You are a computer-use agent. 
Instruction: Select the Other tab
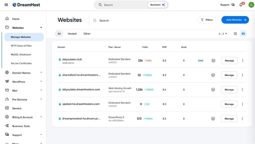[87, 34]
